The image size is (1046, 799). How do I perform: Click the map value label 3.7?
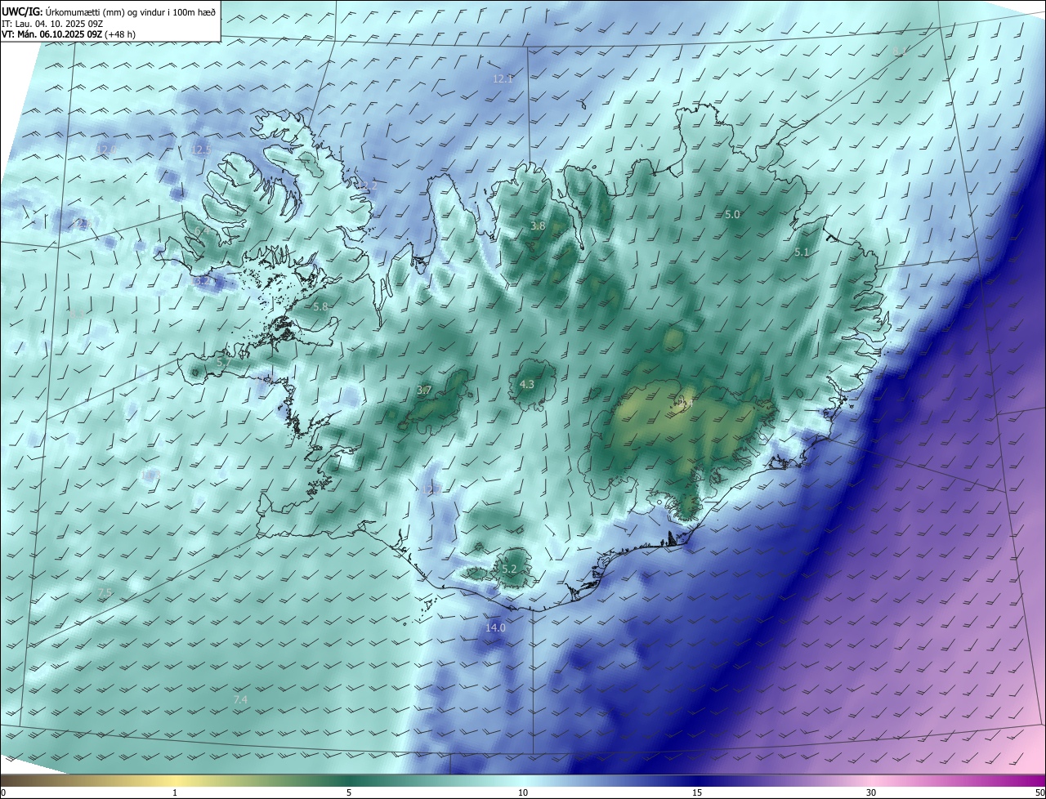[x=424, y=391]
